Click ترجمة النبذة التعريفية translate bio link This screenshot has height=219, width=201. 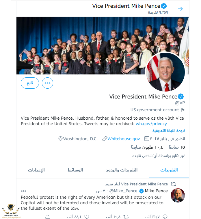[x=169, y=131]
